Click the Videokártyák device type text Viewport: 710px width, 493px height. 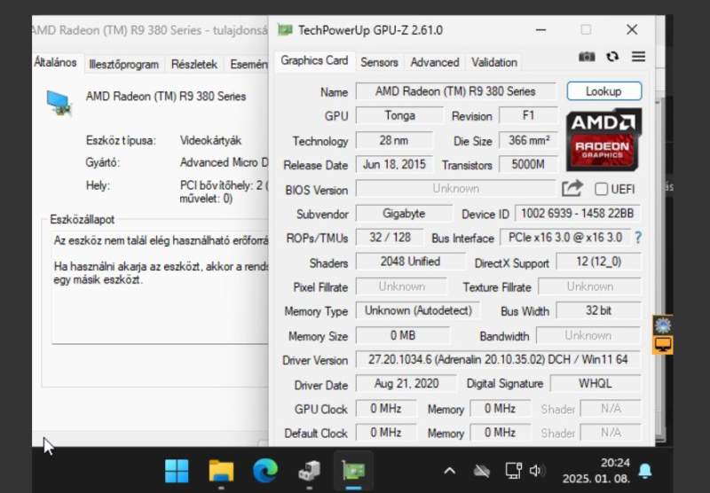pyautogui.click(x=210, y=140)
